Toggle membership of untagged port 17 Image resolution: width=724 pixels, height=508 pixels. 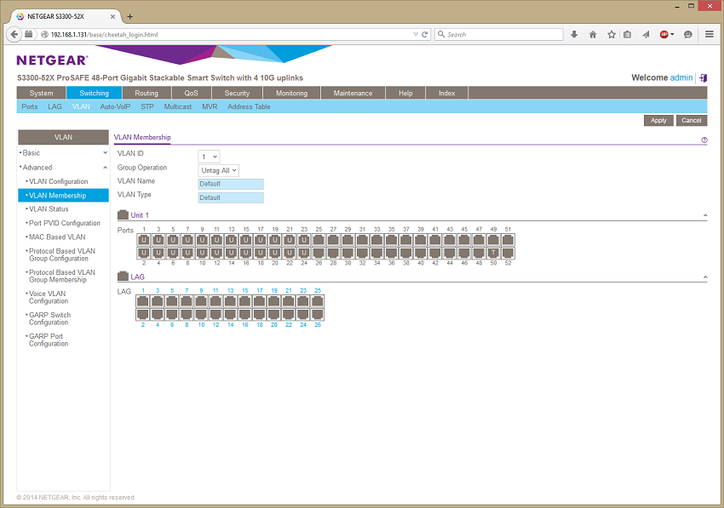pos(261,240)
